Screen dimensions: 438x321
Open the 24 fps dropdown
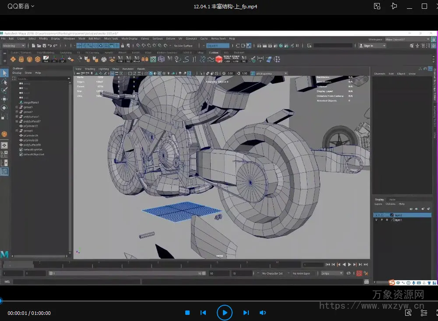(x=332, y=273)
